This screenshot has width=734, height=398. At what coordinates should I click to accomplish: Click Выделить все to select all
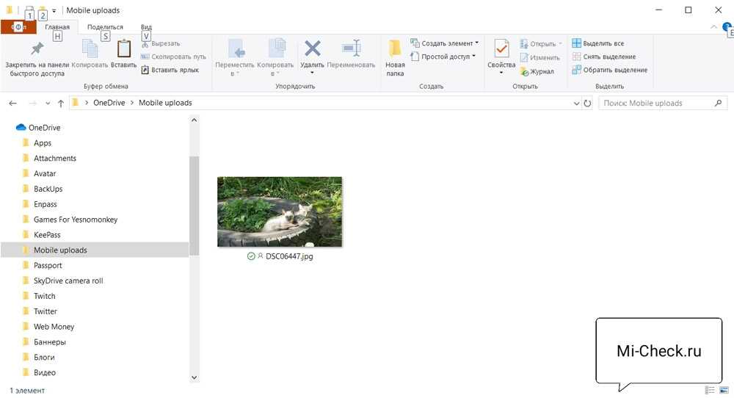coord(598,43)
